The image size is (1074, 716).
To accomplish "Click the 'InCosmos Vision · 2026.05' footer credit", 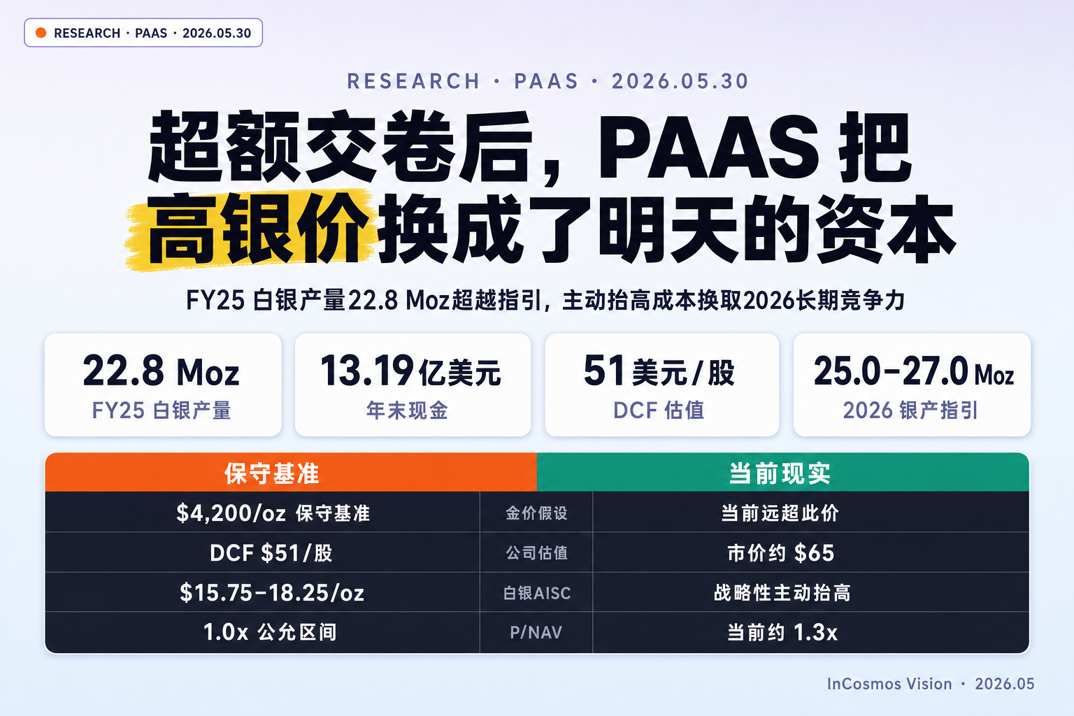I will (931, 684).
